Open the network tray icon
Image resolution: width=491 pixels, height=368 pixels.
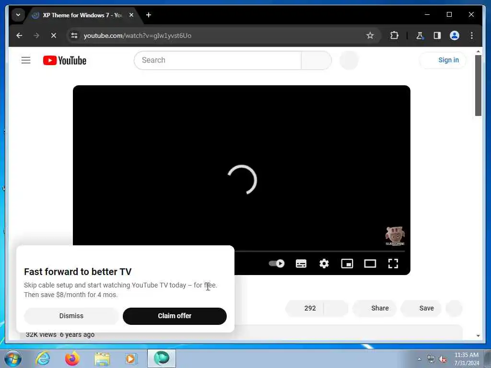point(431,359)
